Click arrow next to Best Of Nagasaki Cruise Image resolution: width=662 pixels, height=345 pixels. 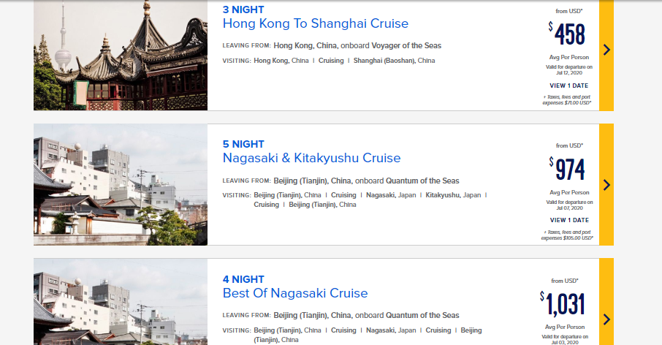tap(606, 319)
